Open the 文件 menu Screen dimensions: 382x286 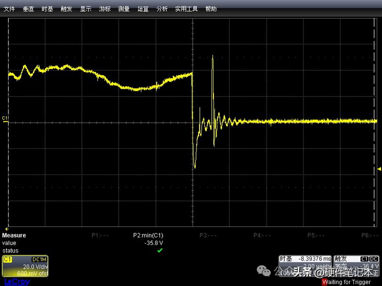pyautogui.click(x=9, y=9)
